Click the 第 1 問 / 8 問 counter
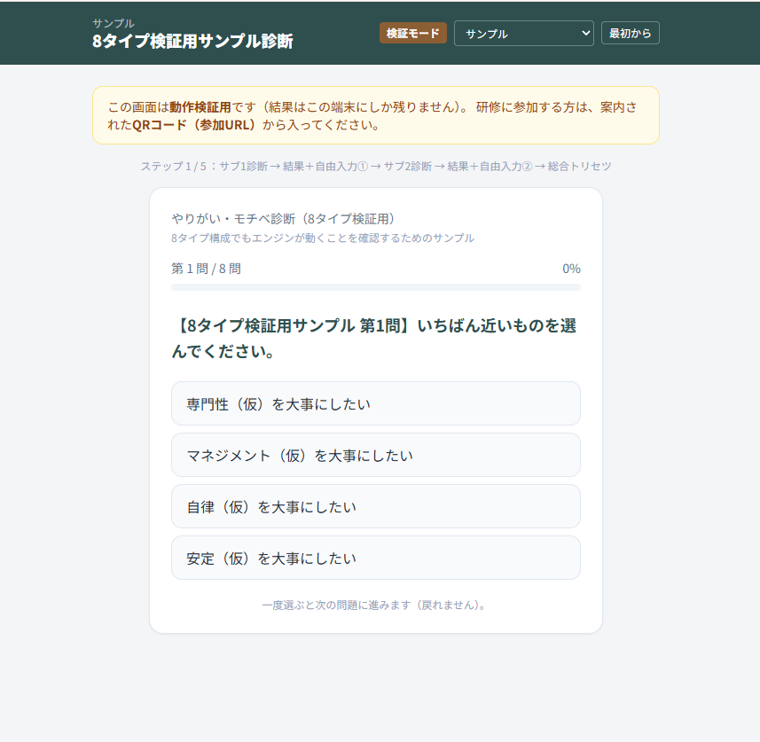 [x=206, y=269]
